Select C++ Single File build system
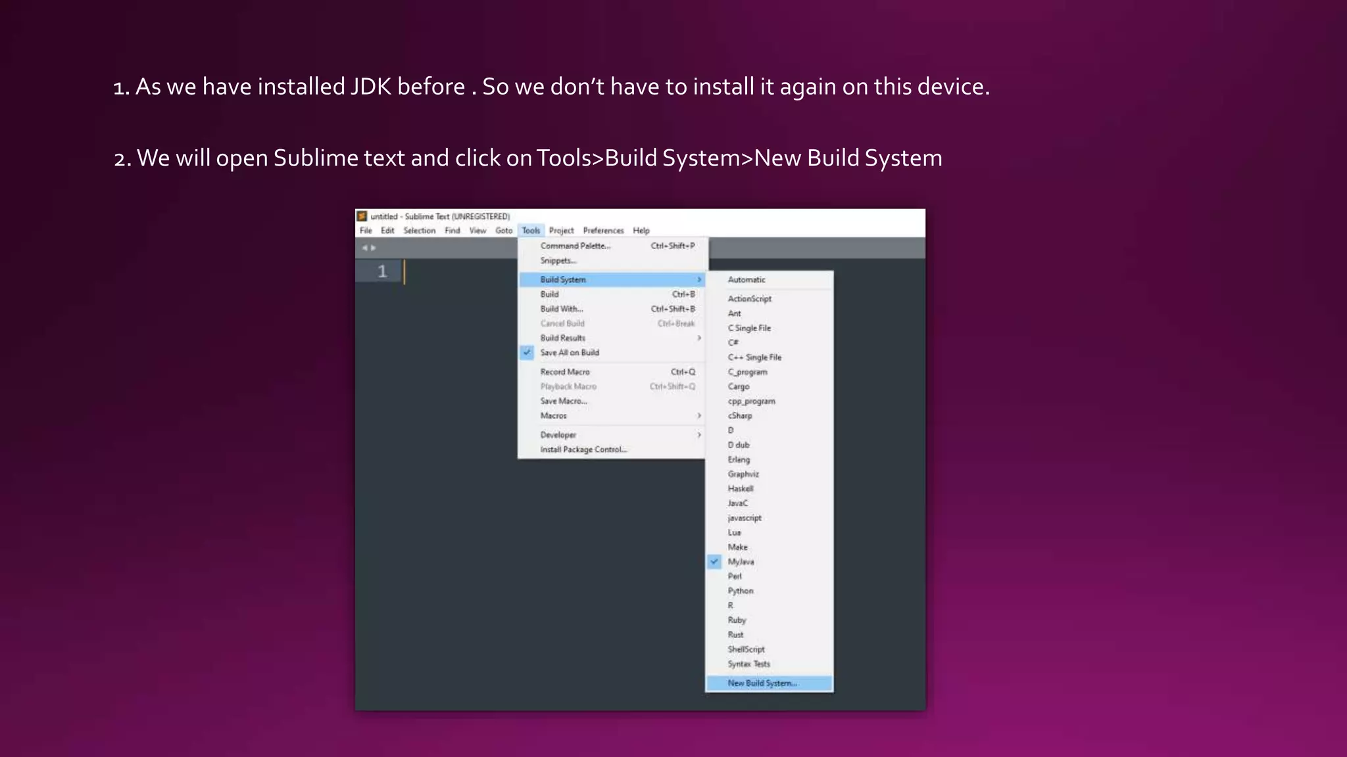Viewport: 1347px width, 757px height. (x=770, y=357)
